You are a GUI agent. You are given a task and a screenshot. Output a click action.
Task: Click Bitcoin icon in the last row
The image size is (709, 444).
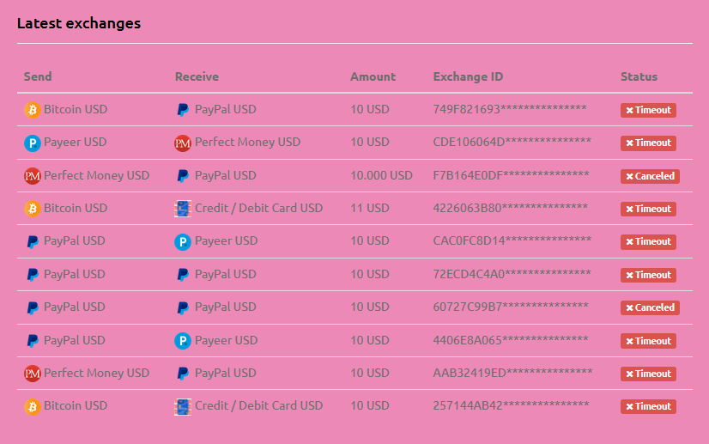pos(32,406)
